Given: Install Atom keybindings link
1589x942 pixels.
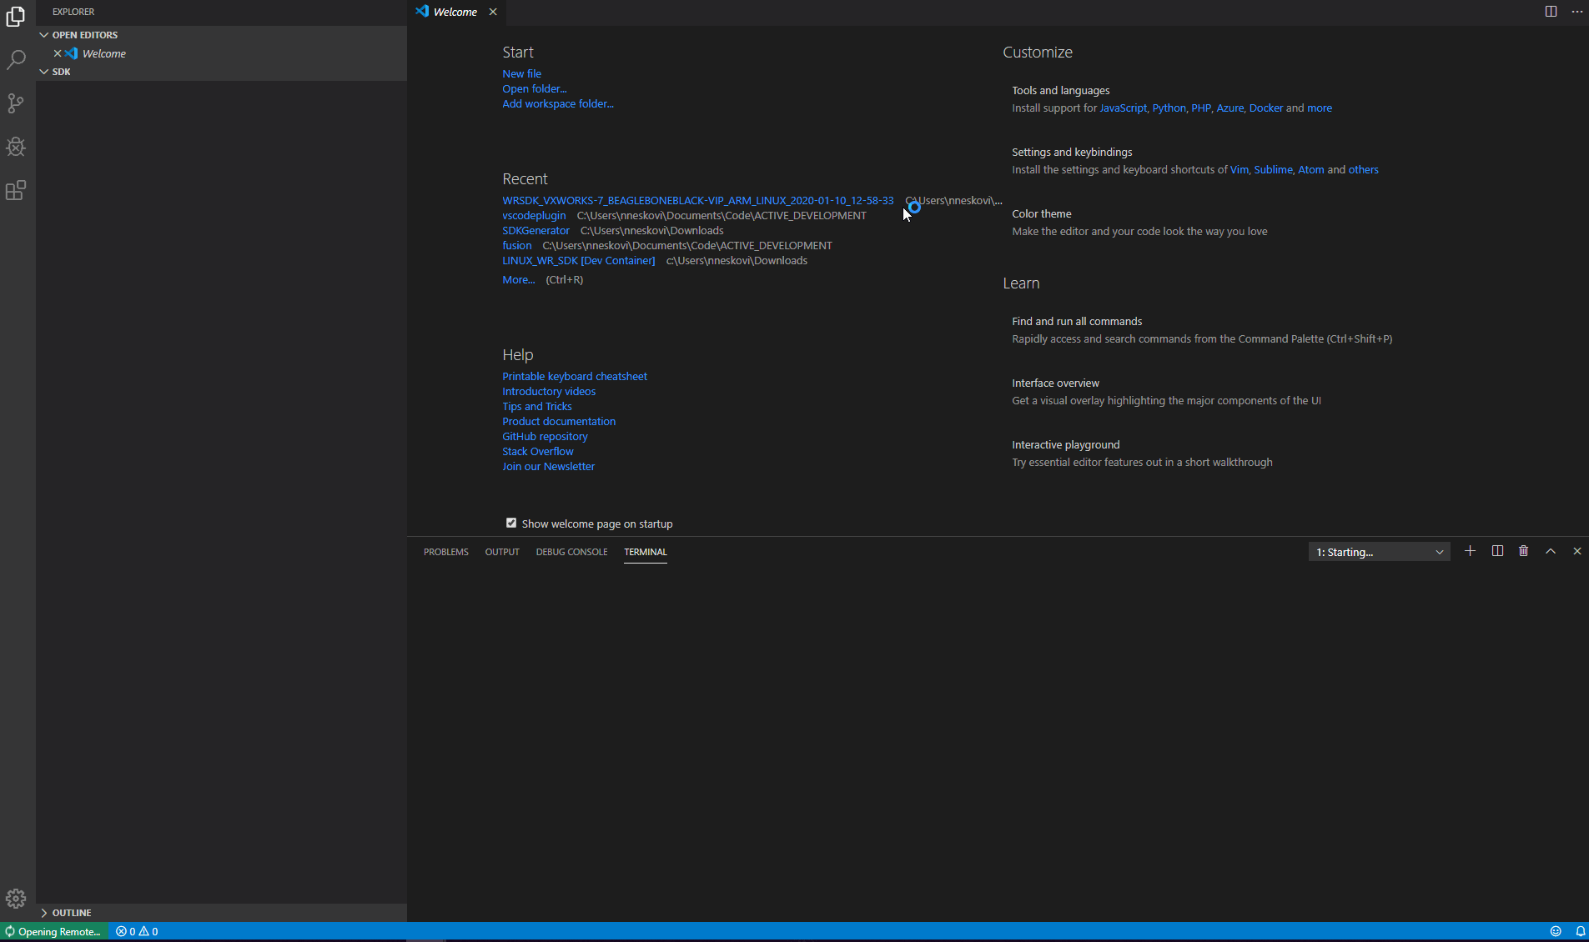Looking at the screenshot, I should [x=1310, y=169].
